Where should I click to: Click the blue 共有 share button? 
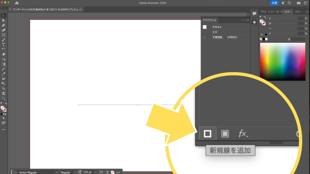pyautogui.click(x=274, y=3)
